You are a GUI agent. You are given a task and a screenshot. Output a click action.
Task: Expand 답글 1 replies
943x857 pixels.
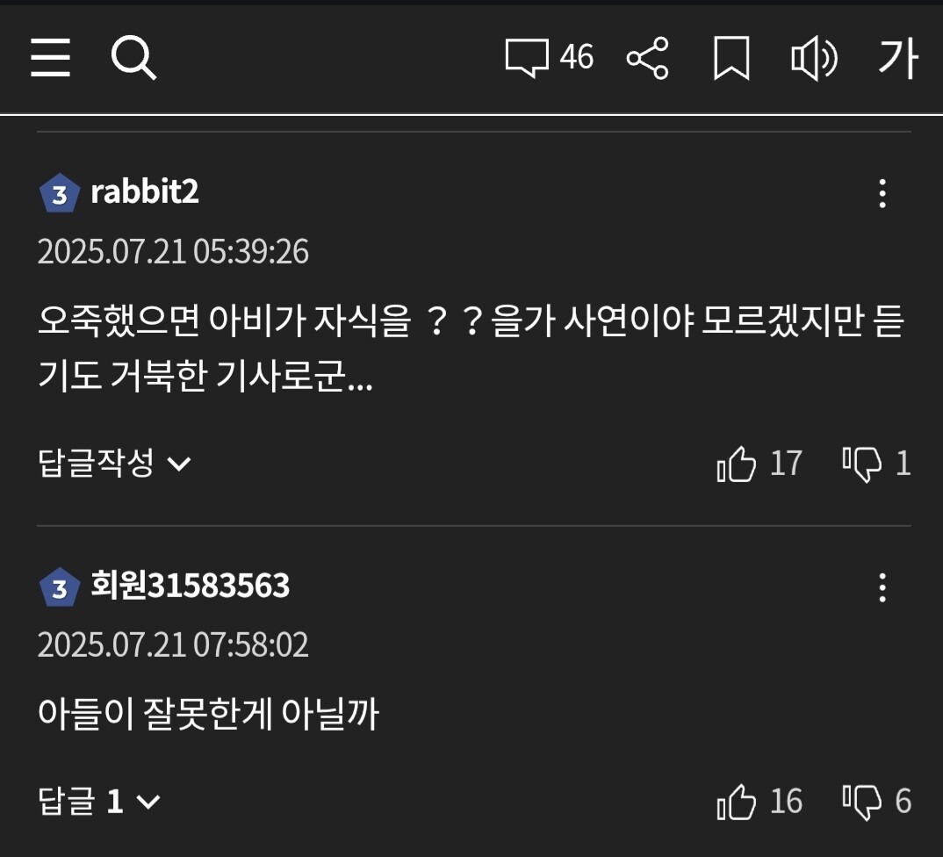pos(99,802)
